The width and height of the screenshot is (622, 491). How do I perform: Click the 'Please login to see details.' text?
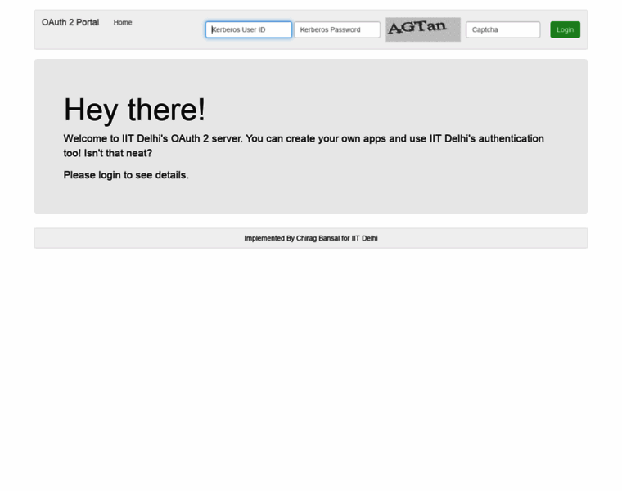(126, 175)
